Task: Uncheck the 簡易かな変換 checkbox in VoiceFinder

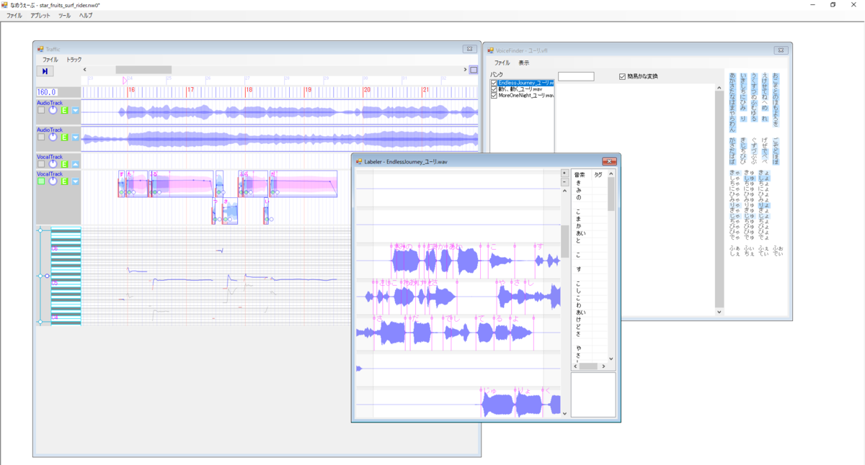Action: (x=623, y=76)
